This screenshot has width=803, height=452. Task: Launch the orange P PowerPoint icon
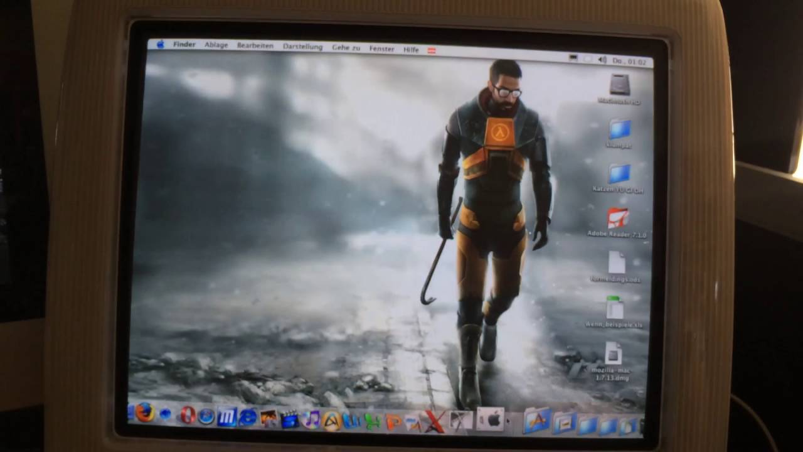[393, 421]
